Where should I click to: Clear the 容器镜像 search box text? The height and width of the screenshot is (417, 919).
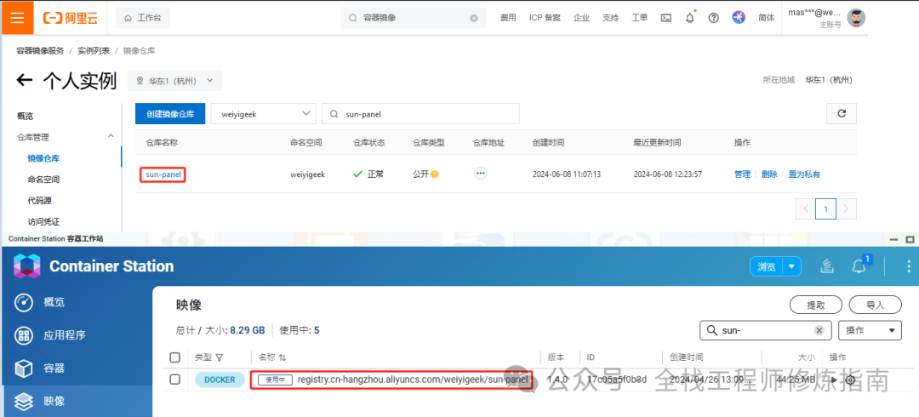click(474, 18)
